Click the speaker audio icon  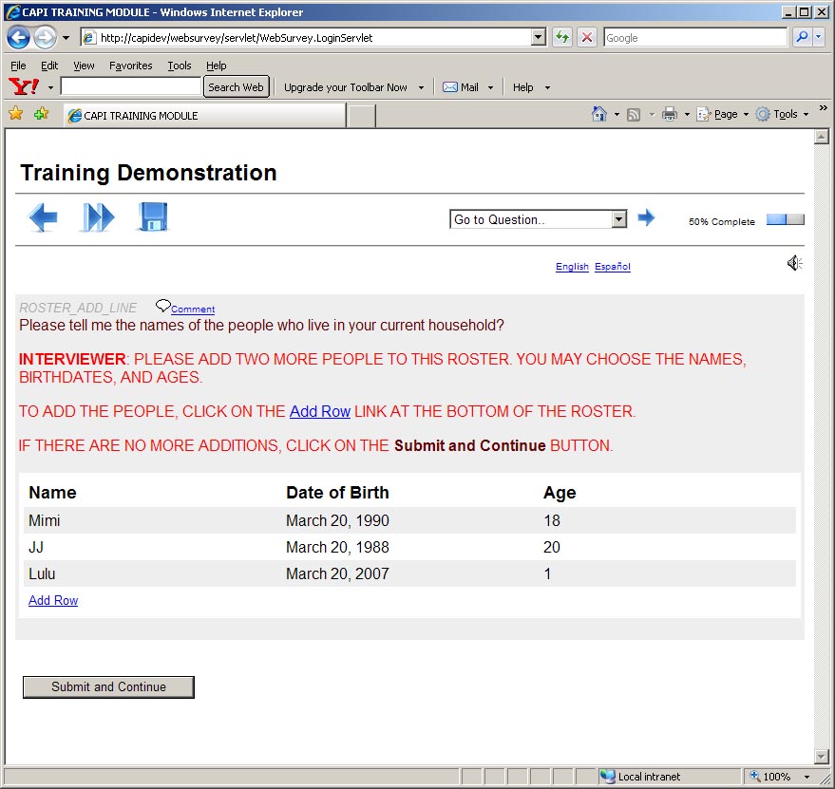coord(794,263)
